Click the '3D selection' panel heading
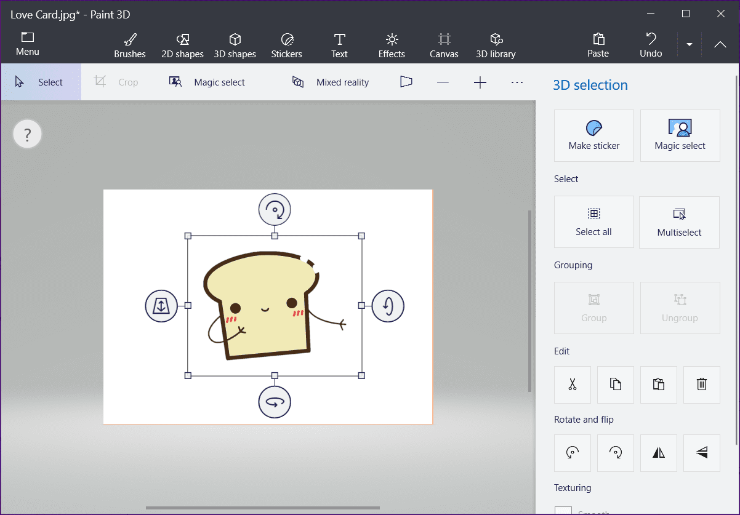Image resolution: width=740 pixels, height=515 pixels. click(x=590, y=85)
